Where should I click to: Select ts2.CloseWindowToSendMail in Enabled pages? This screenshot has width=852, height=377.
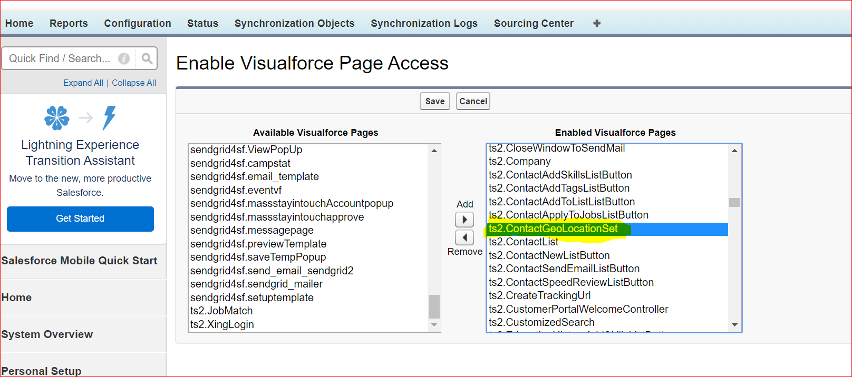[x=607, y=149]
